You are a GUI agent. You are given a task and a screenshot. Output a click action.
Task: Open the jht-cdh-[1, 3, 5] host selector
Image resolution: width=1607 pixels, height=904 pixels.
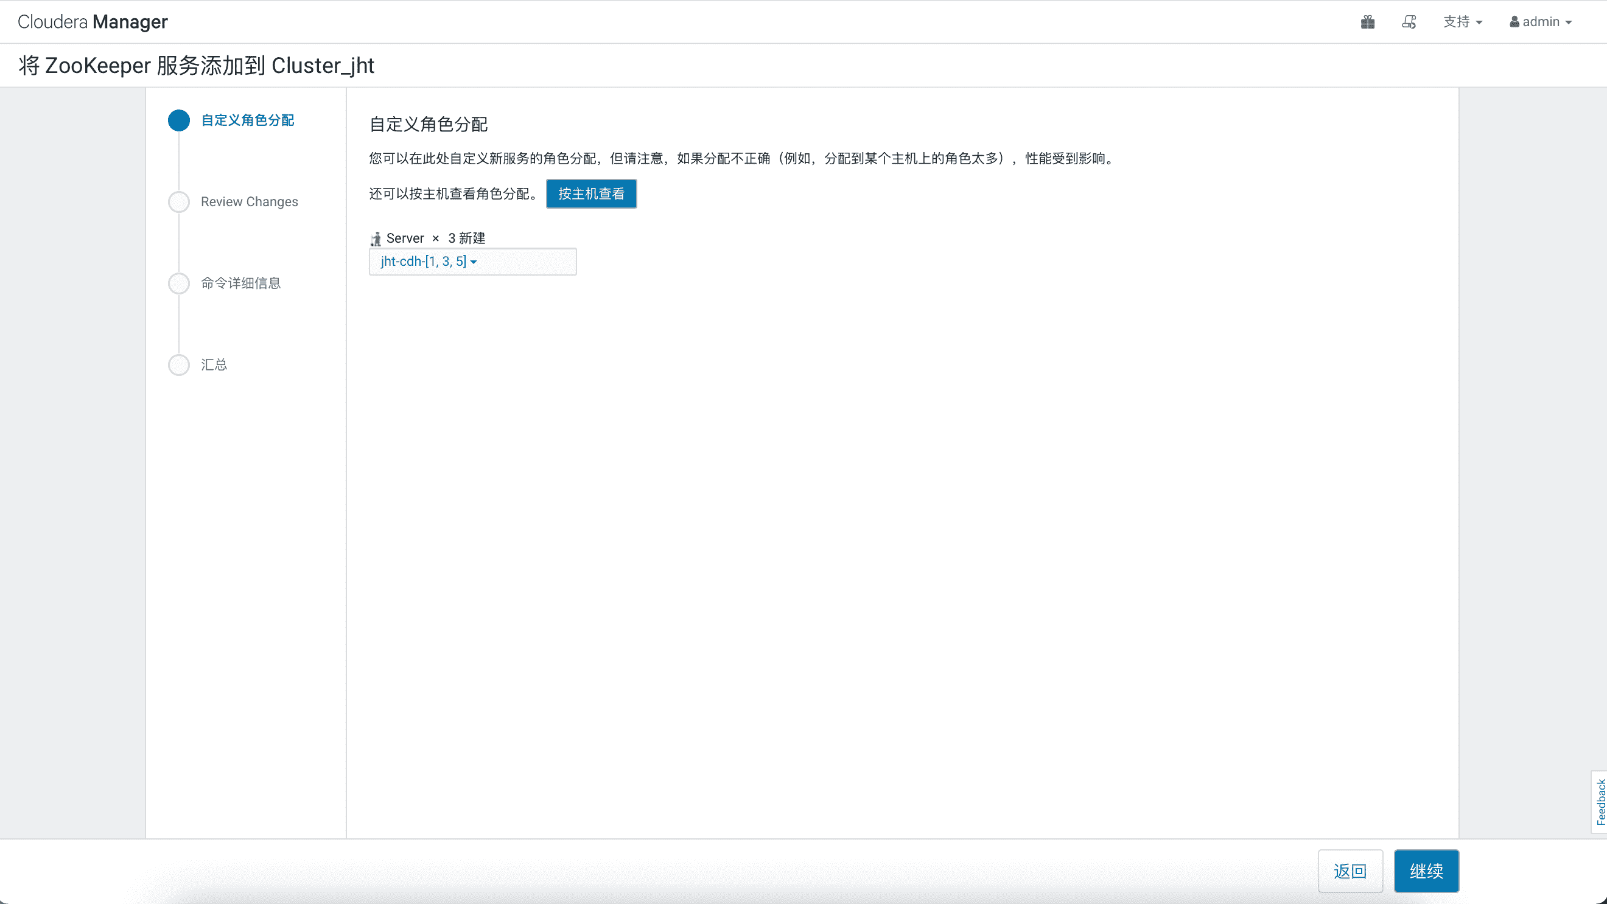pyautogui.click(x=472, y=262)
